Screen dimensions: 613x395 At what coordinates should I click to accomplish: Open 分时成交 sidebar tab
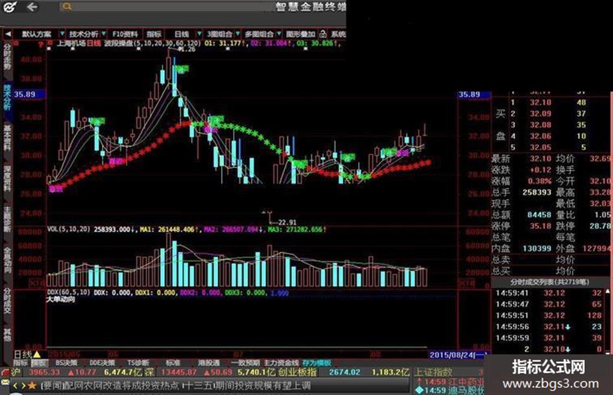7,300
